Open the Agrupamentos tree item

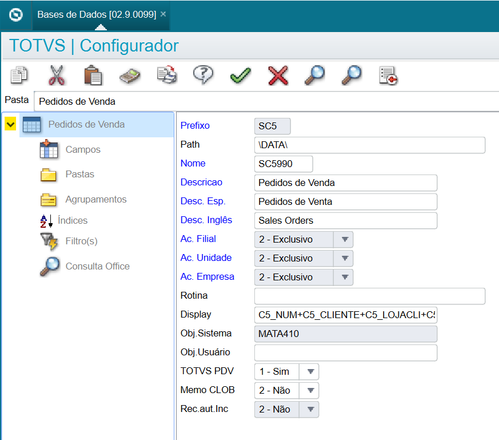point(96,200)
